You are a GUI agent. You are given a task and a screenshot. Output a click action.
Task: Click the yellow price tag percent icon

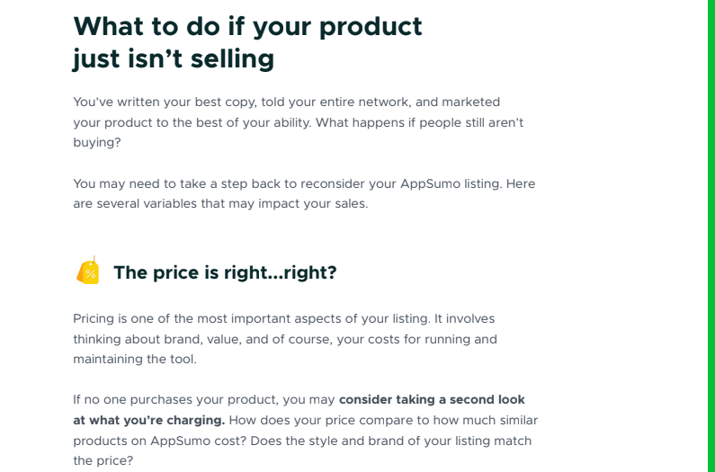88,271
